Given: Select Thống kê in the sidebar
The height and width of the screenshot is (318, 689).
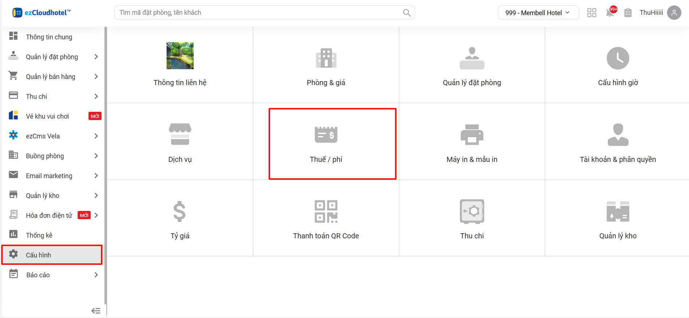Looking at the screenshot, I should click(x=39, y=235).
